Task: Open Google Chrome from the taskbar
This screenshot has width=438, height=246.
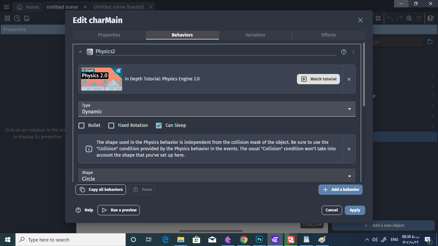Action: 244,240
